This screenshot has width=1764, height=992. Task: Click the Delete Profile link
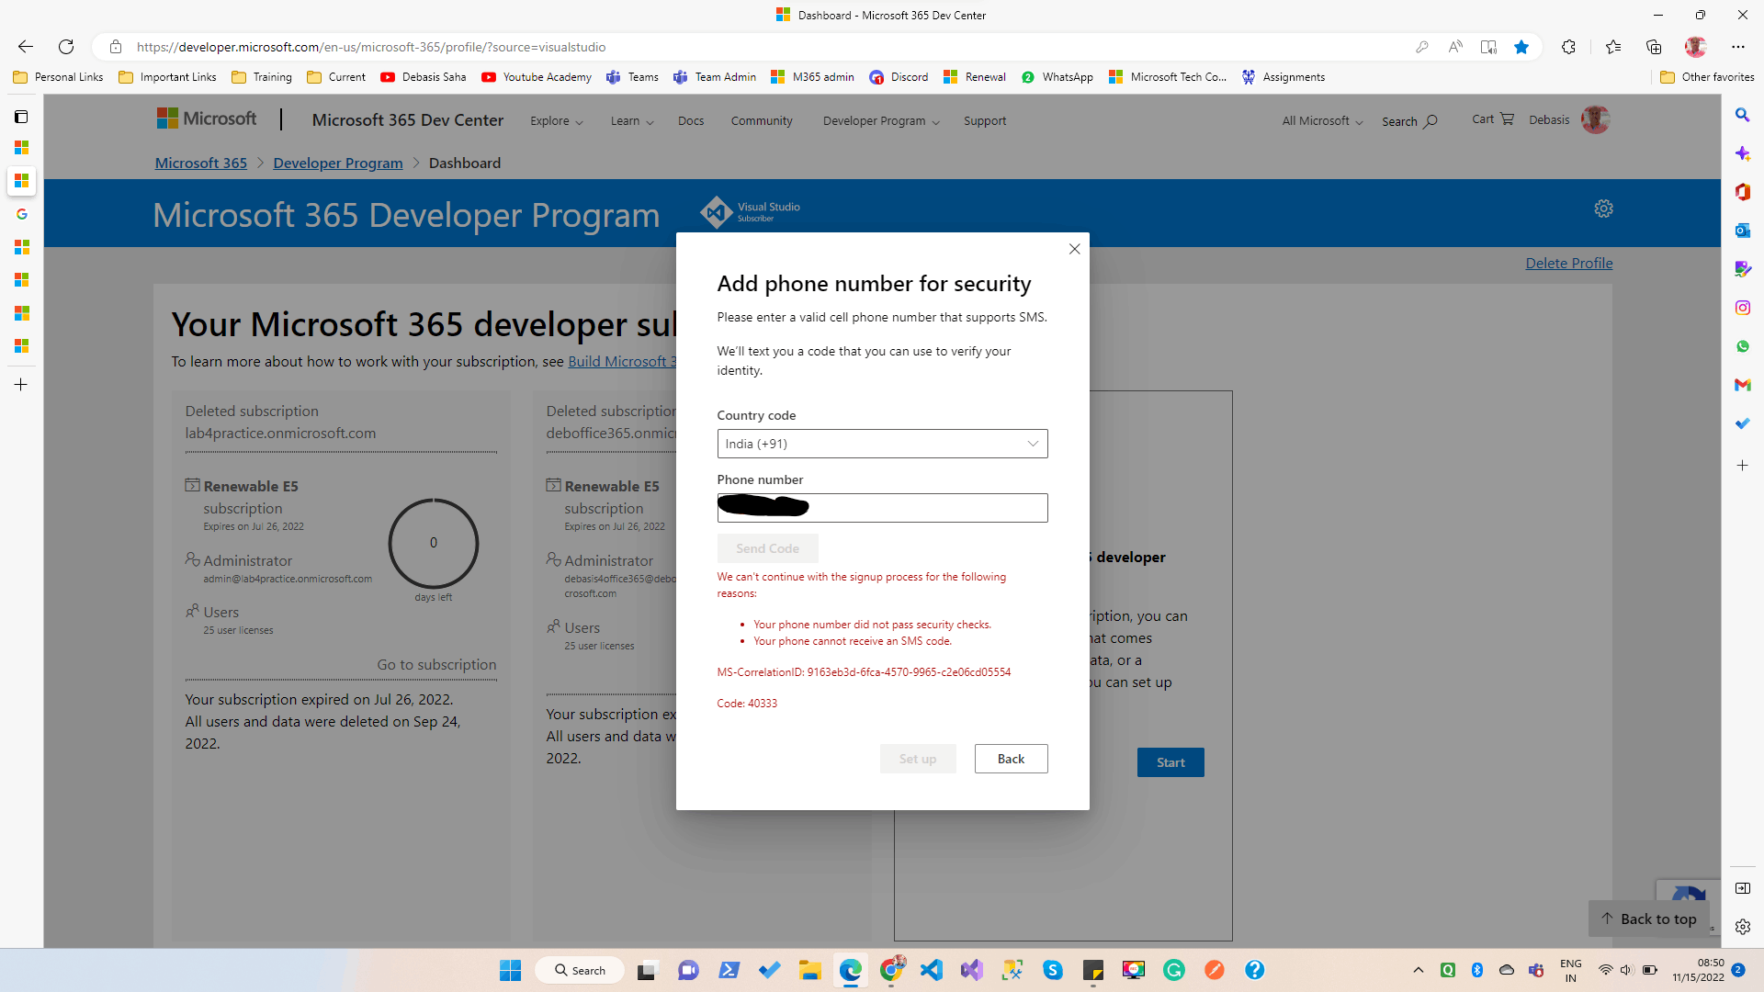(1567, 263)
